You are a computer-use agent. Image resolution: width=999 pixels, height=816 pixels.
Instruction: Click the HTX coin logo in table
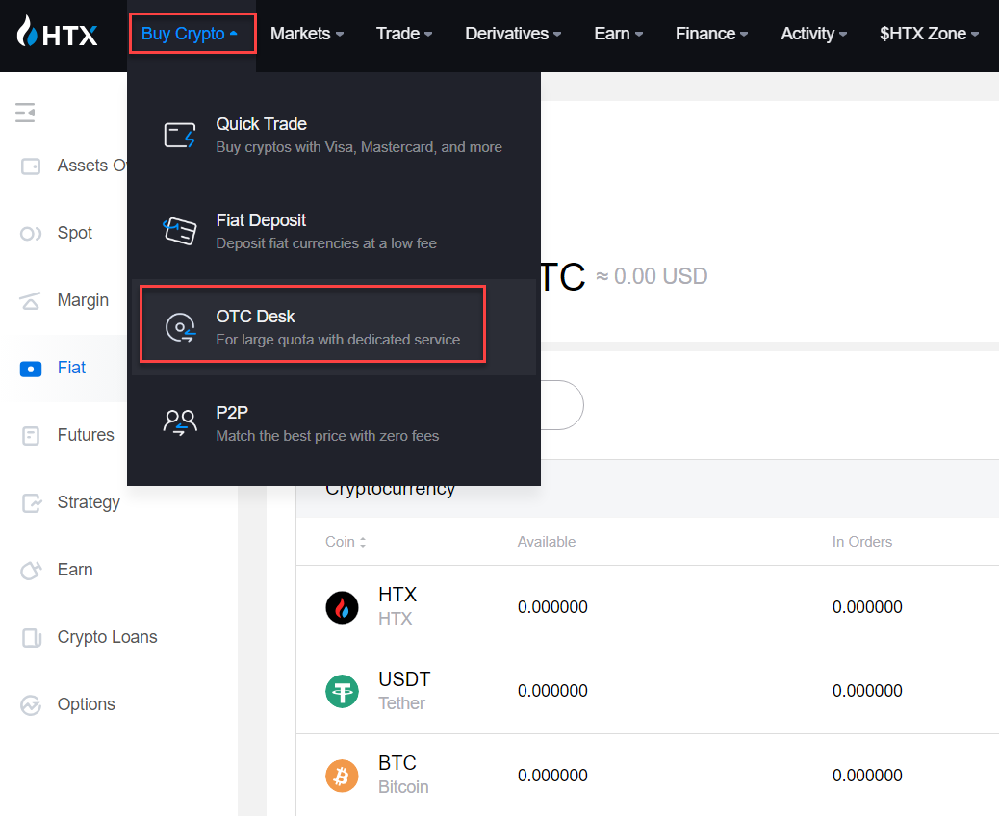tap(342, 608)
